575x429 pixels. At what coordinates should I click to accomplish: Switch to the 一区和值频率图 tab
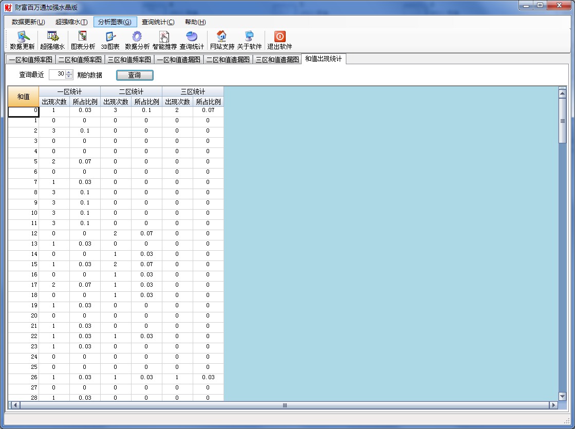(30, 60)
